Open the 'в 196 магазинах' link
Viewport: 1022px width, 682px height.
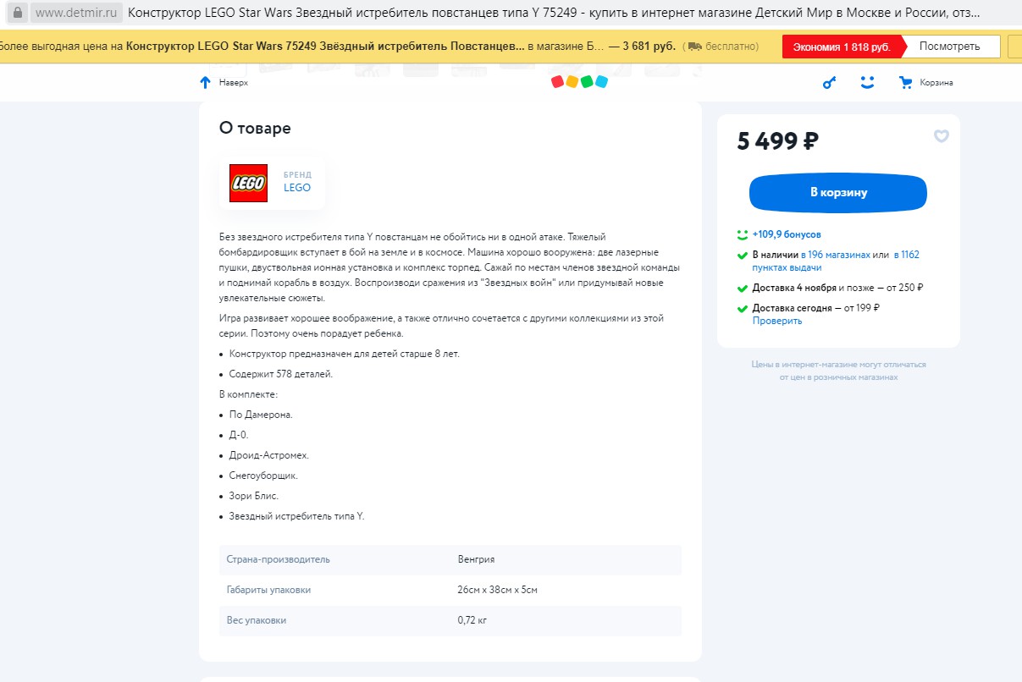(x=835, y=255)
